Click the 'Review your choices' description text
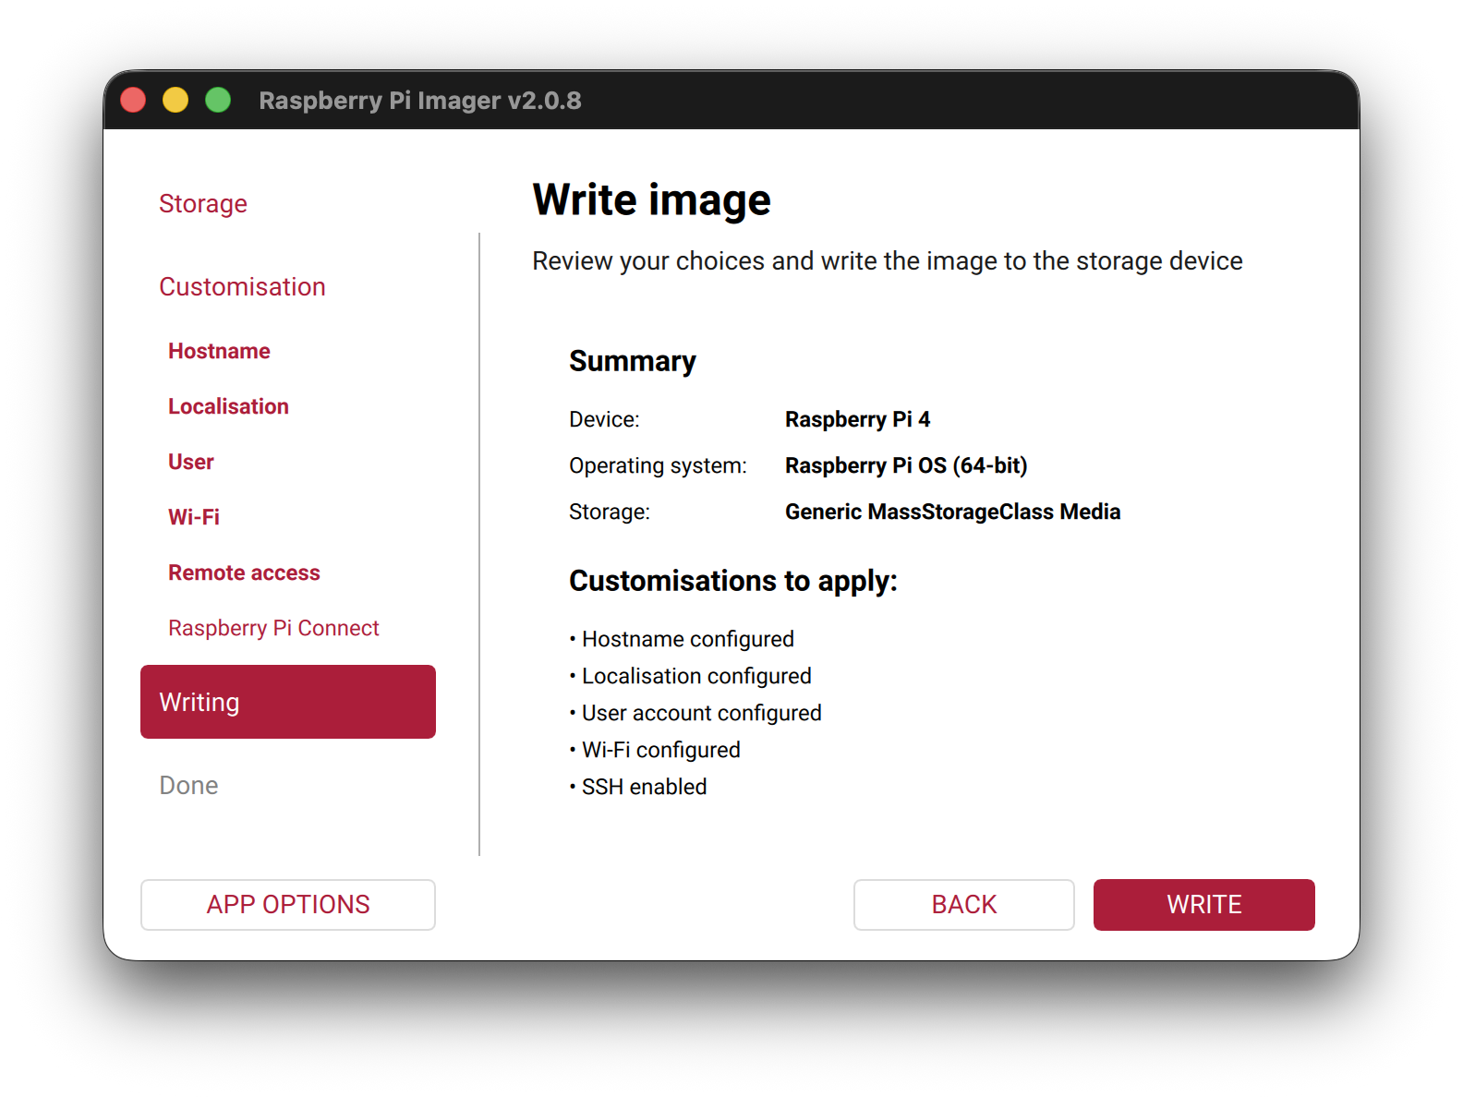1463x1097 pixels. point(888,261)
